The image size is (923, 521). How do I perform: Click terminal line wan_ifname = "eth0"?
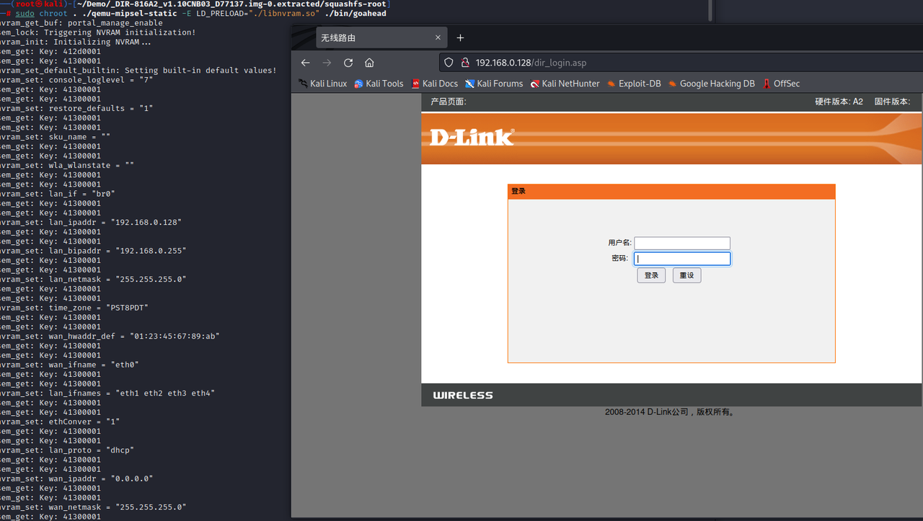pos(68,365)
